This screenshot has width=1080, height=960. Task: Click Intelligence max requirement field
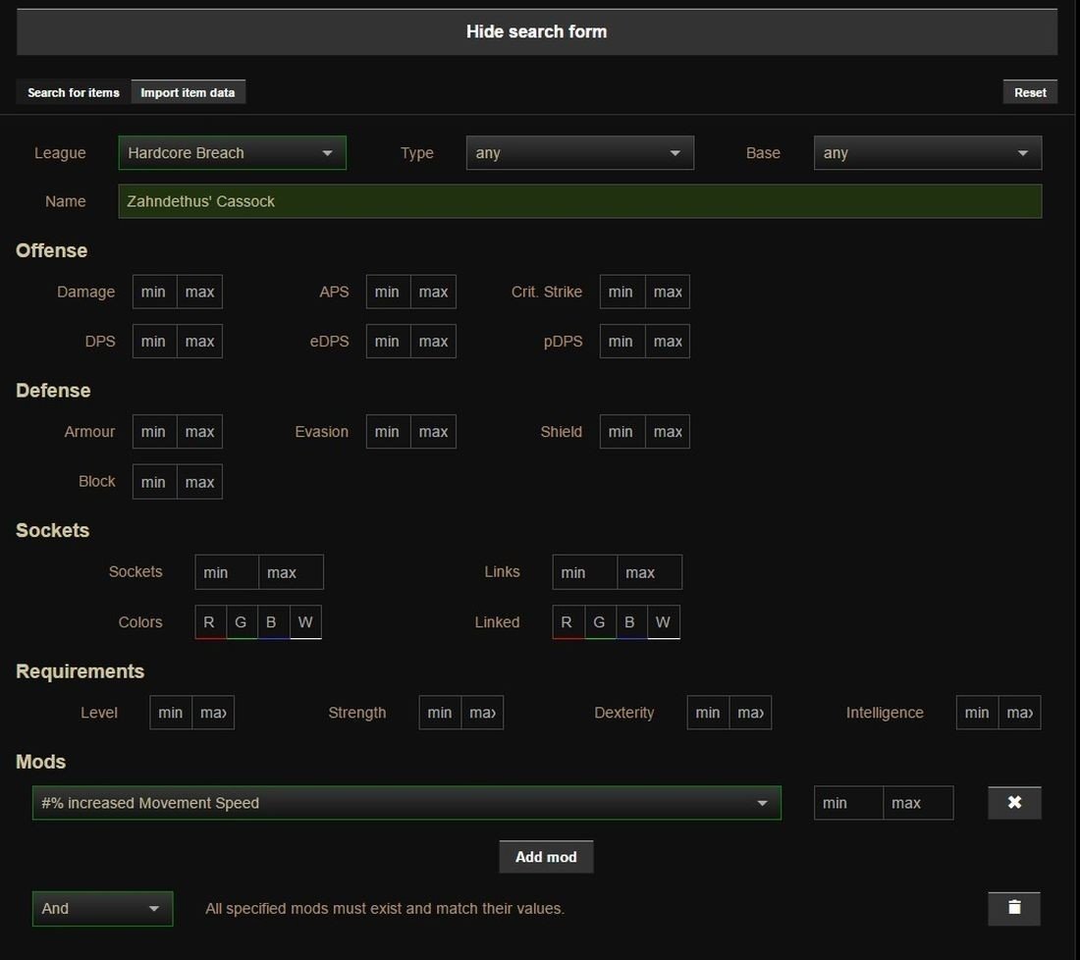point(1019,713)
